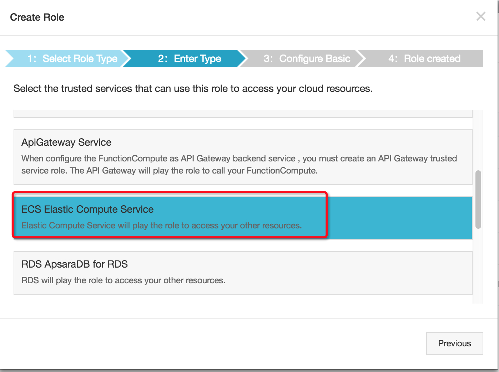The height and width of the screenshot is (372, 499).
Task: Choose the ApiGateway Service heading
Action: click(66, 143)
